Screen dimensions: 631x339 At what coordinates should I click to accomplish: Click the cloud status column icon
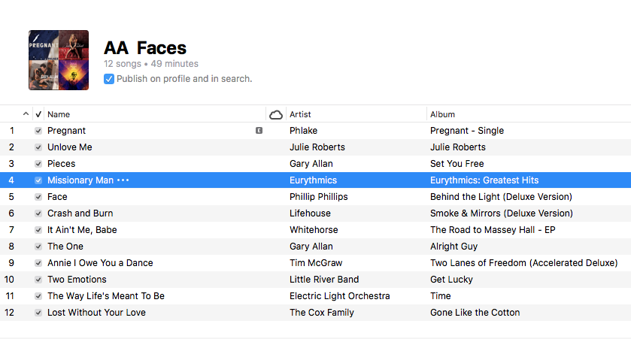point(276,114)
